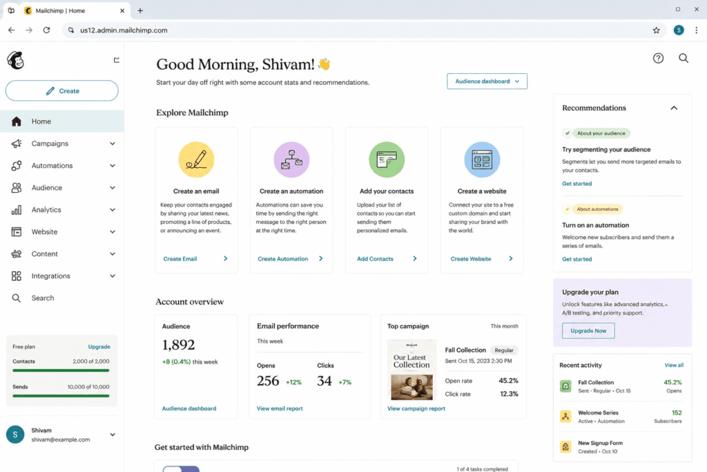Viewport: 707px width, 472px height.
Task: Click Get started under Try segmenting your audience
Action: pos(577,184)
